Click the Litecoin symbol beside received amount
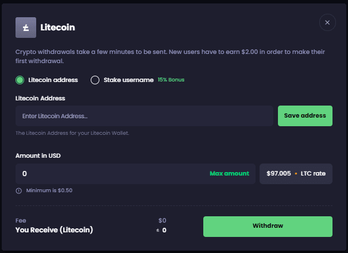 (158, 231)
